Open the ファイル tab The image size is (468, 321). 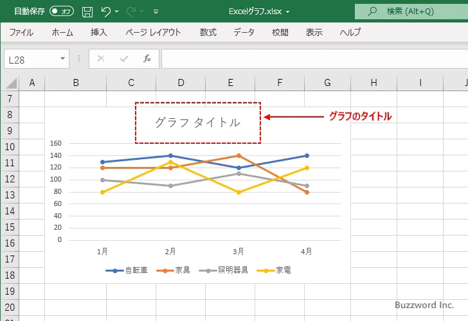click(x=21, y=32)
